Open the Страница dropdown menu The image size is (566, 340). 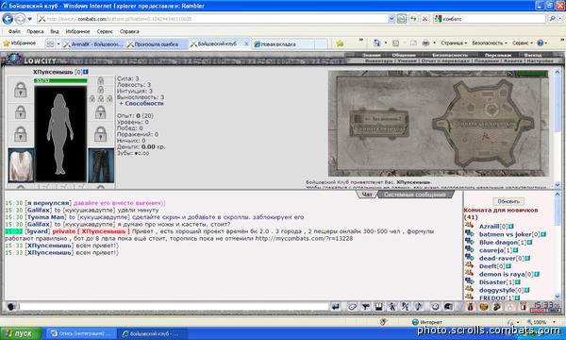click(x=454, y=43)
